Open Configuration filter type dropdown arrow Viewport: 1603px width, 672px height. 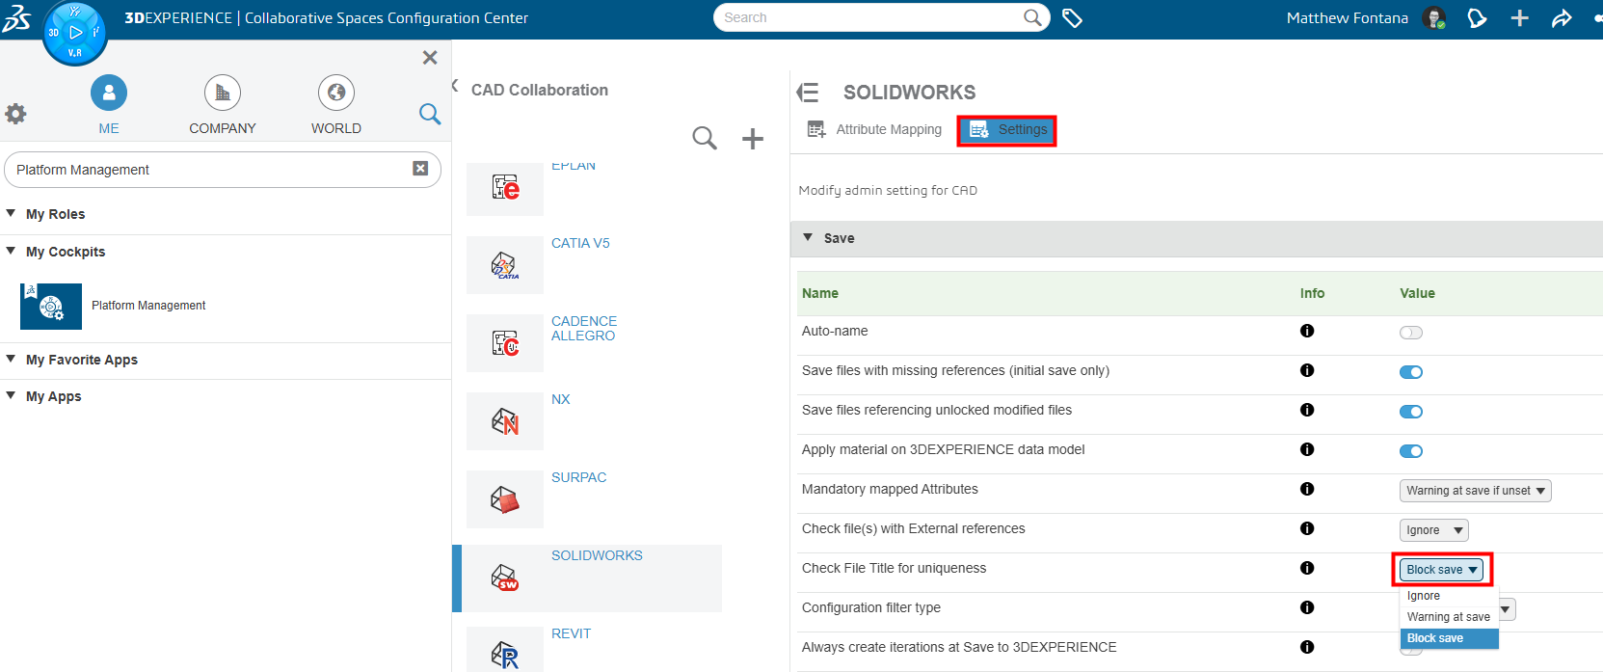[1506, 609]
